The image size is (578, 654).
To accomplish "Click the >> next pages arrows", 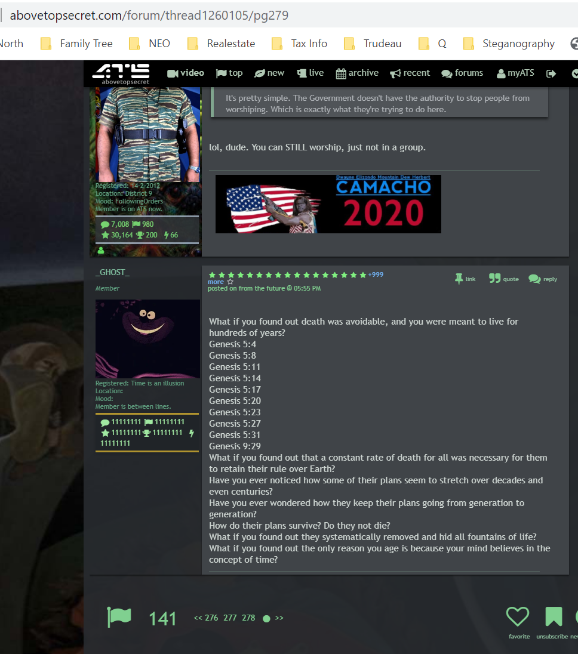I will (279, 618).
